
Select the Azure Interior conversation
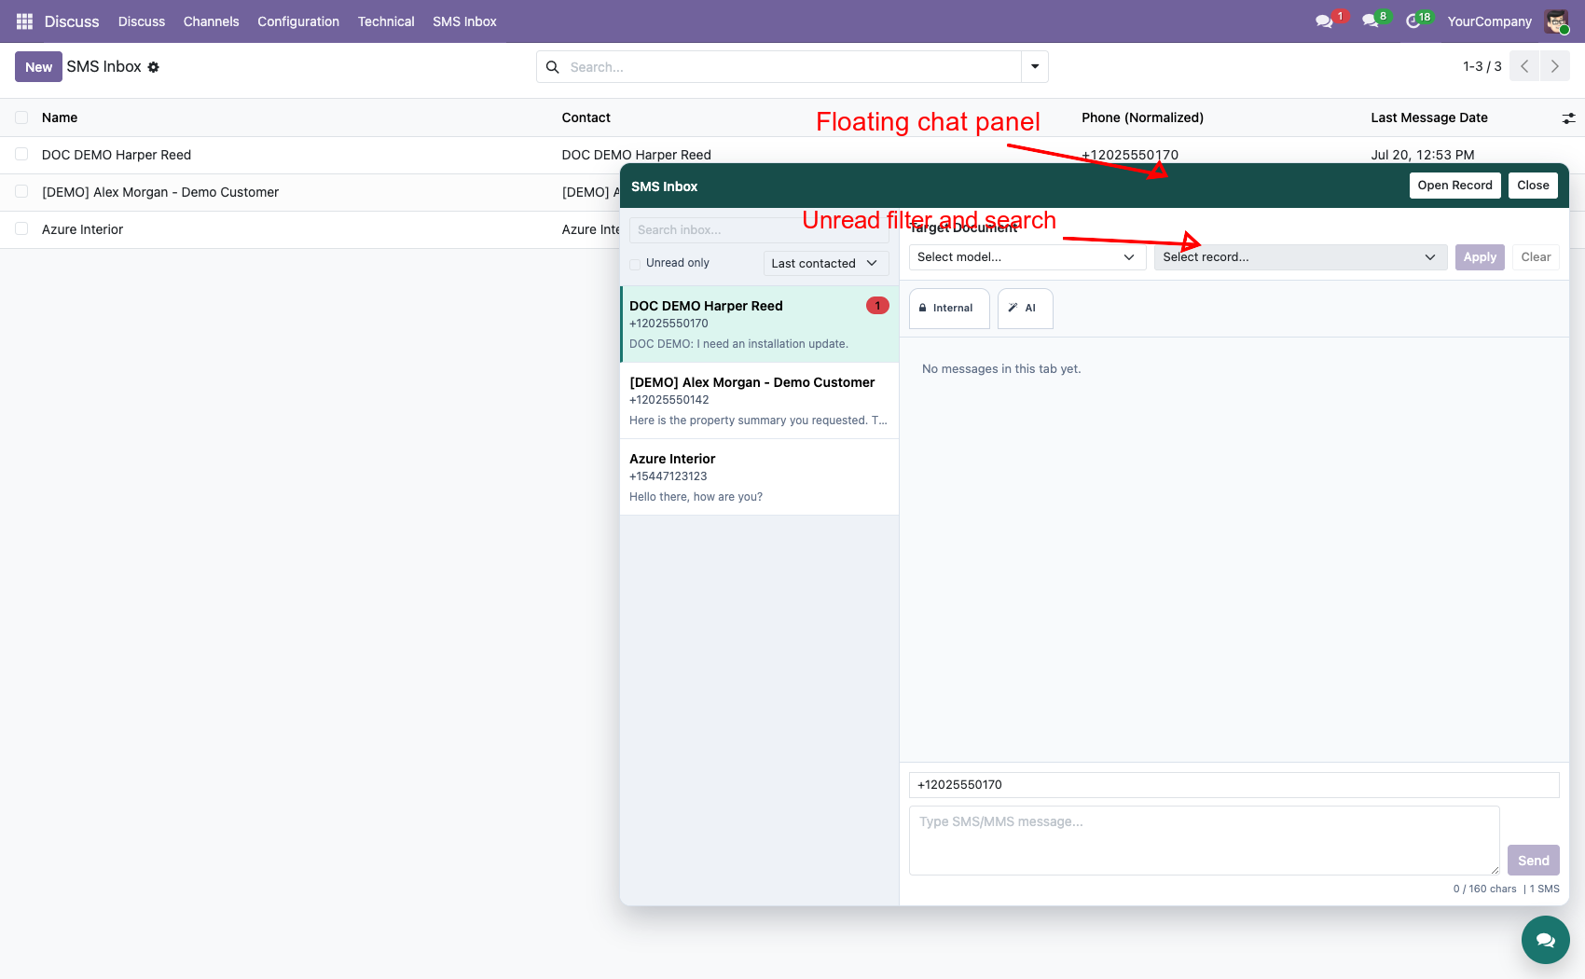coord(759,477)
